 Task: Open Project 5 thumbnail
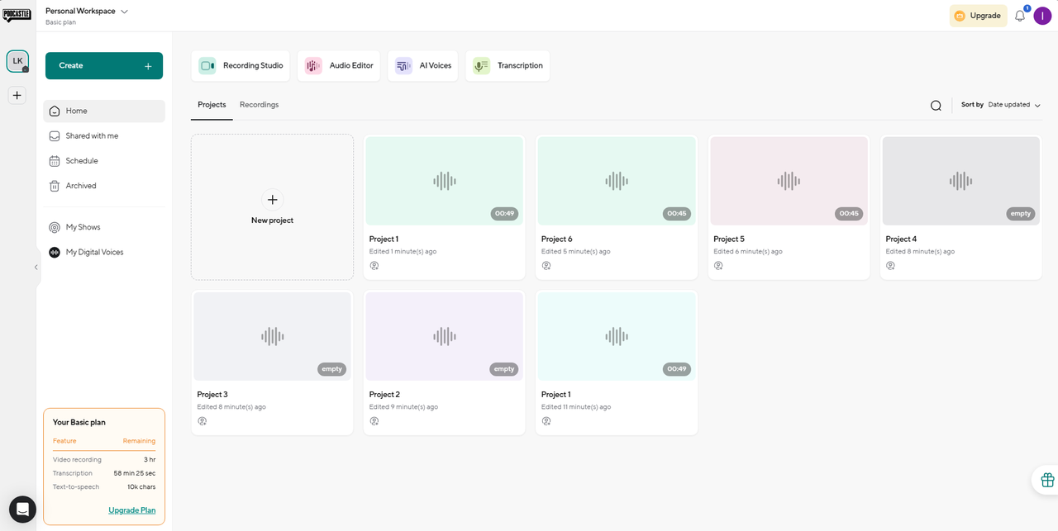[789, 181]
